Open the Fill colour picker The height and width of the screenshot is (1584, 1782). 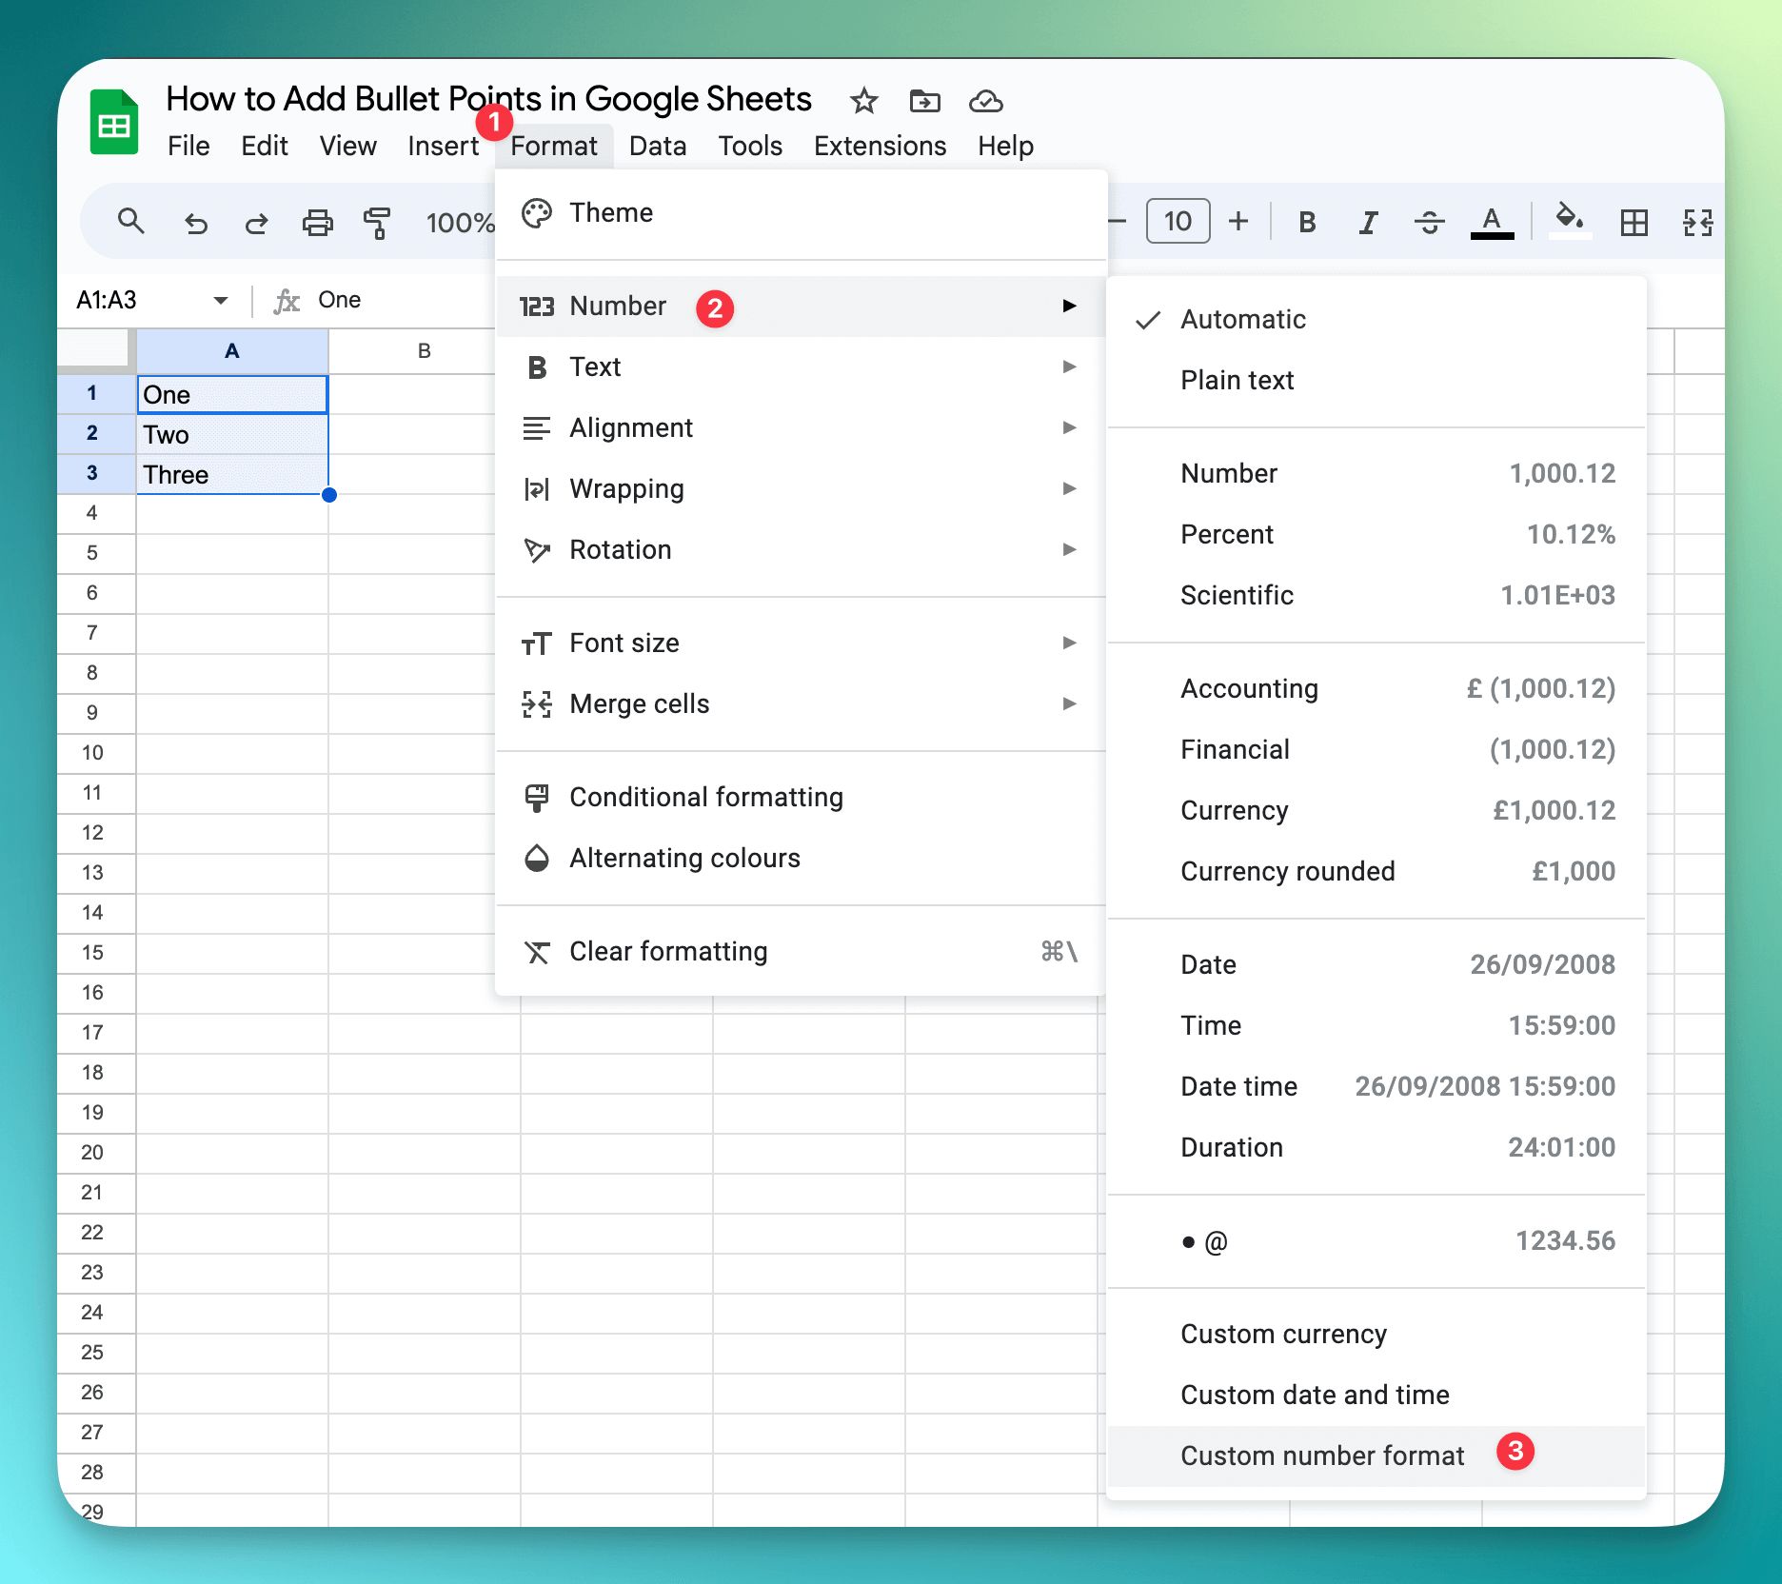(1570, 221)
